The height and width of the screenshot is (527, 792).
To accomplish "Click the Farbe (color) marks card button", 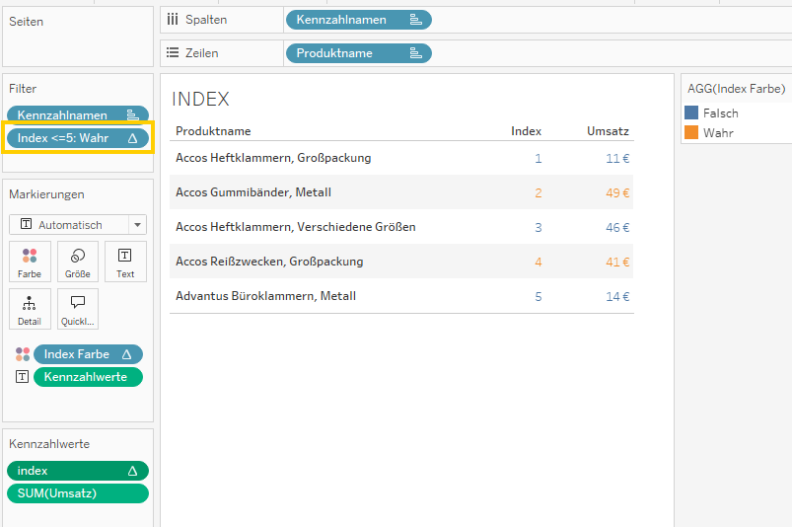I will 29,262.
